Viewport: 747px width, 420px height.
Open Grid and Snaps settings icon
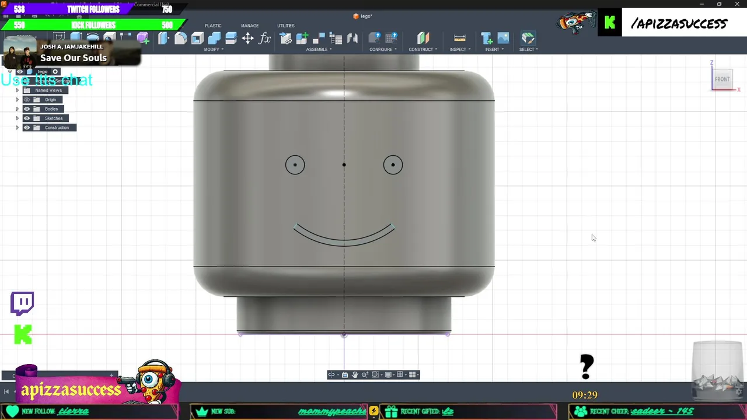click(x=400, y=374)
